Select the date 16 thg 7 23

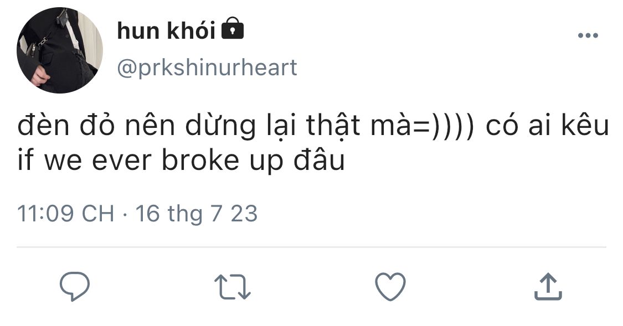(x=197, y=214)
